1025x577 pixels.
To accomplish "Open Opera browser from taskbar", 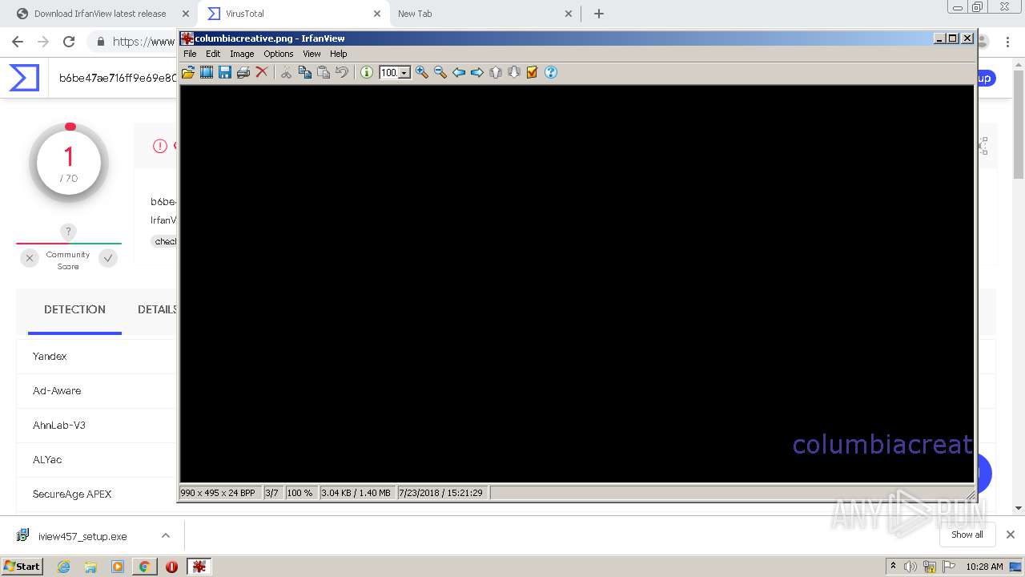I will pos(171,567).
